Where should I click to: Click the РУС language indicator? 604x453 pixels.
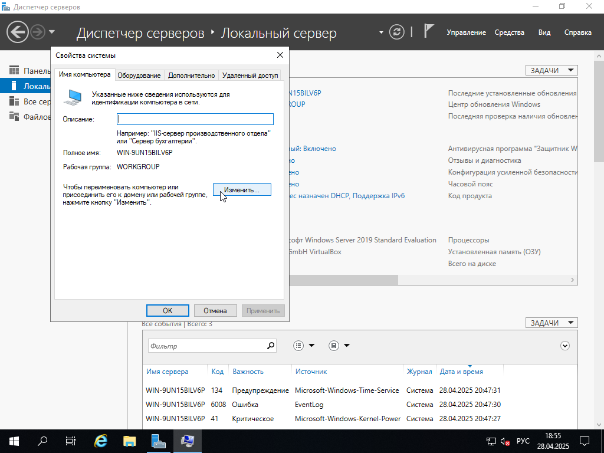coord(523,441)
